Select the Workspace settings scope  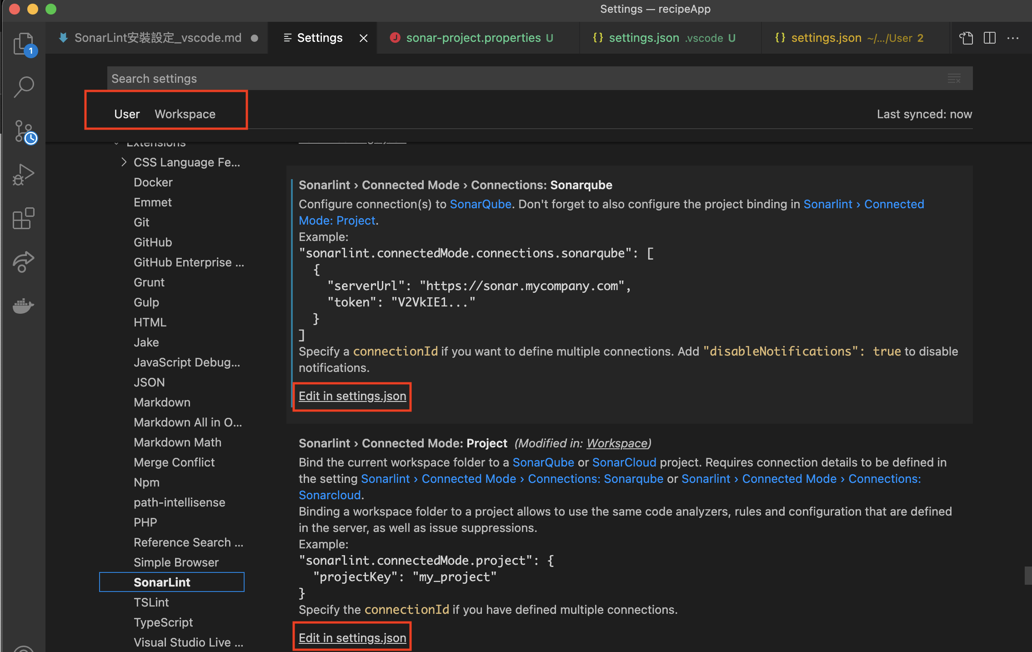coord(185,114)
